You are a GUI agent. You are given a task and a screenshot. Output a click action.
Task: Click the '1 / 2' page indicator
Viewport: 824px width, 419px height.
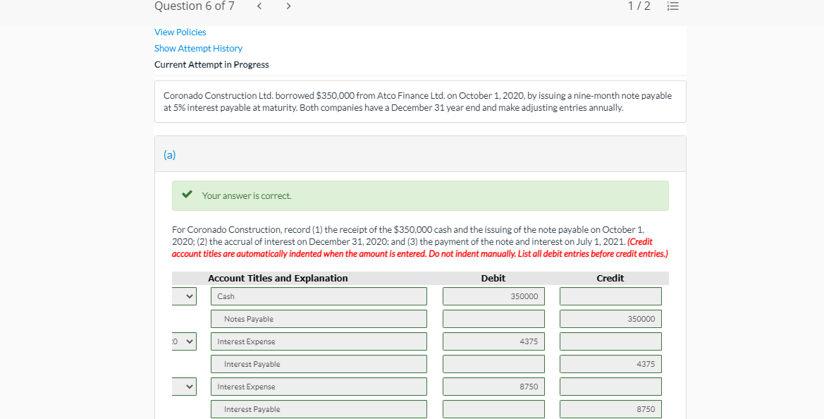639,6
